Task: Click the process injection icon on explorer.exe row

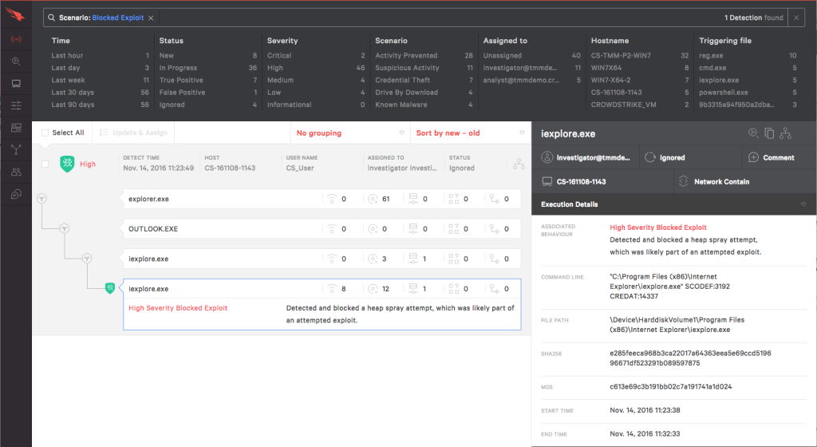Action: 495,199
